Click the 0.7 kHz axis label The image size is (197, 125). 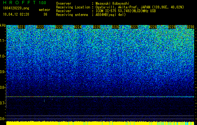3,103
